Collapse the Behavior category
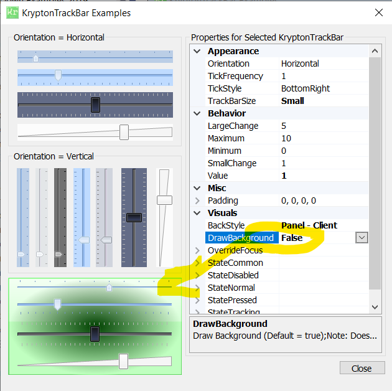Viewport: 392px width, 391px height. [x=197, y=113]
